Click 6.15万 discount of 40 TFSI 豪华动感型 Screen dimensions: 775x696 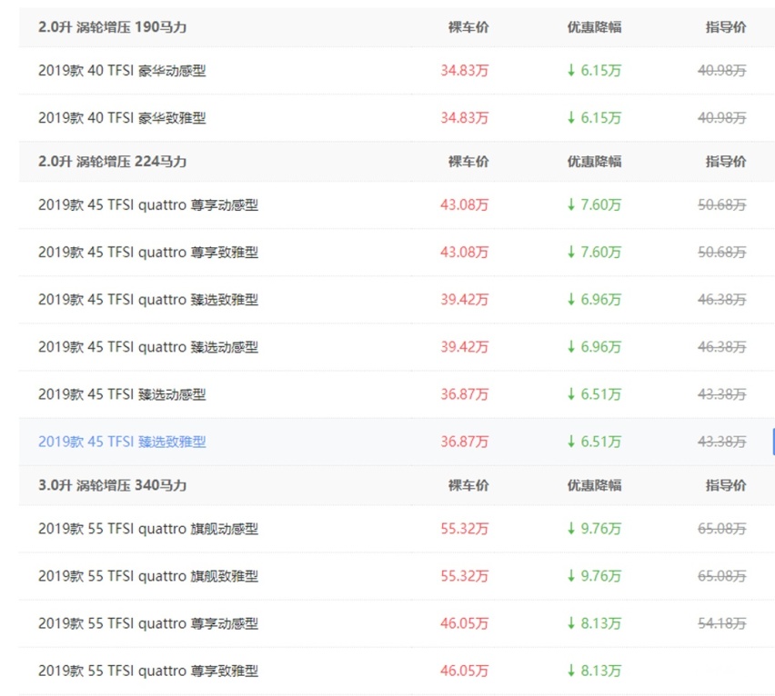(x=594, y=71)
